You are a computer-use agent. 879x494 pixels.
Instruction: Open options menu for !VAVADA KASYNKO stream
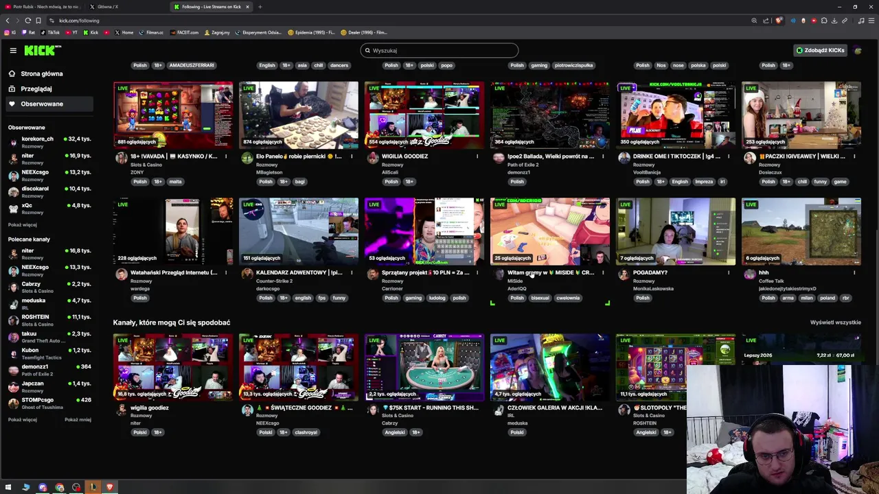tap(226, 156)
